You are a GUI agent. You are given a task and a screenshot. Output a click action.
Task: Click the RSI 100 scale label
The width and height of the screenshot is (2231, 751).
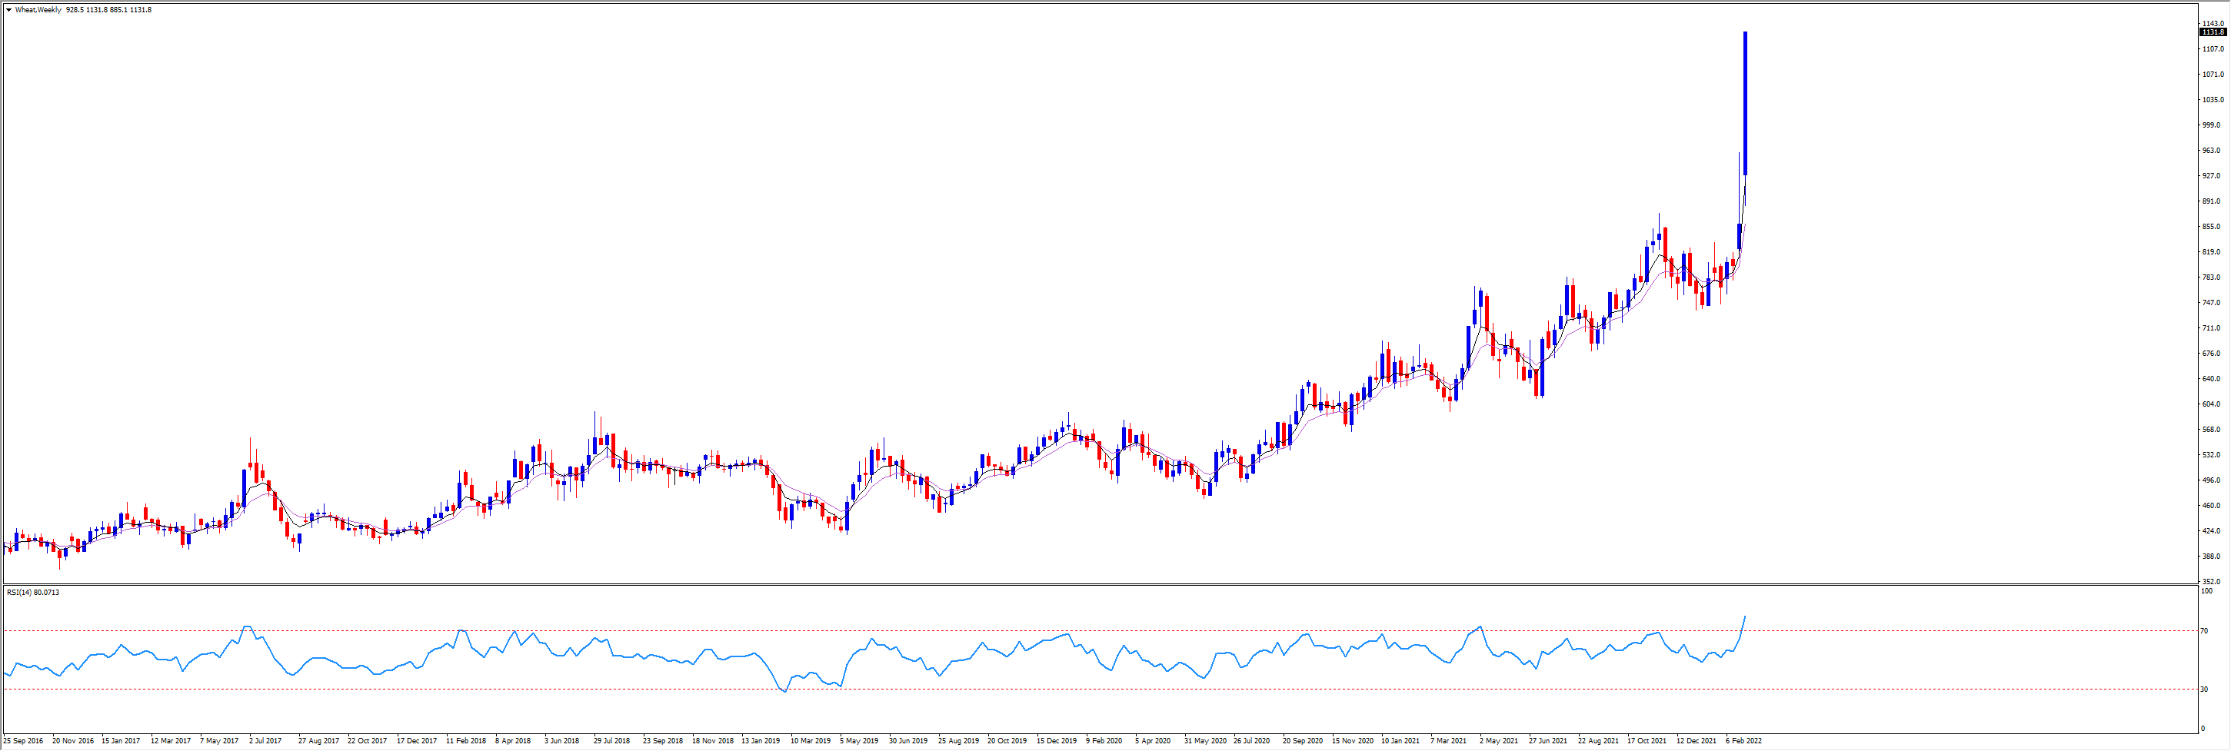pos(2206,591)
